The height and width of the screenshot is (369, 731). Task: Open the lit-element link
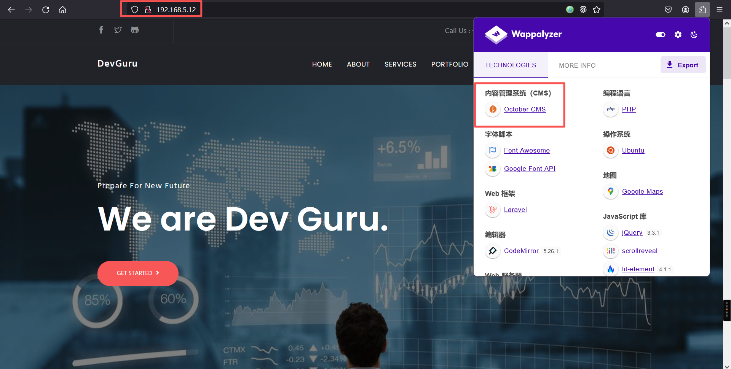[x=638, y=269]
